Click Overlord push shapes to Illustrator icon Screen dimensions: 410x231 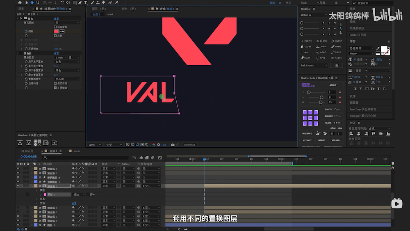click(20, 143)
